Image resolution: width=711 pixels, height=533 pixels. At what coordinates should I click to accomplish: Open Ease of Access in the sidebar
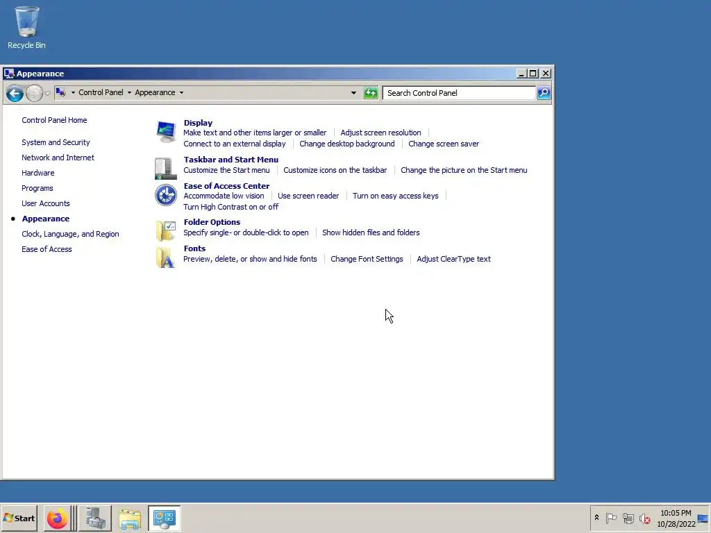[47, 249]
